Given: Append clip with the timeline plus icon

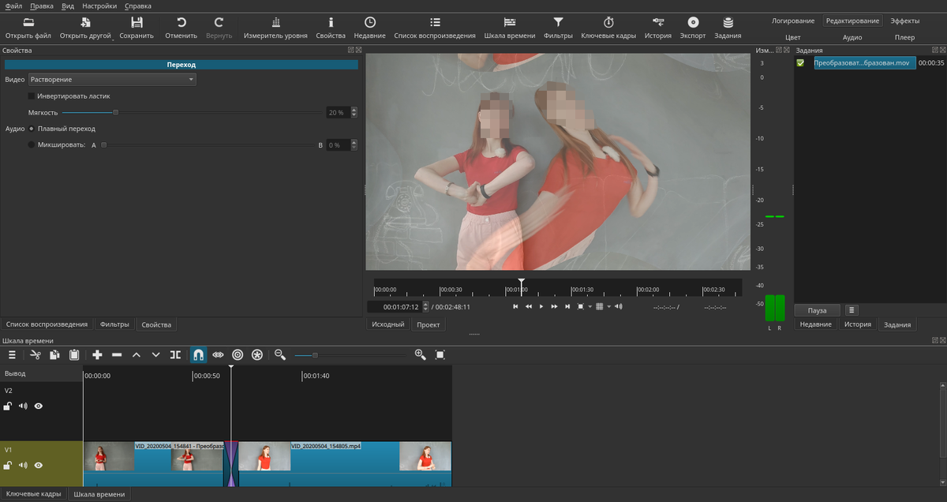Looking at the screenshot, I should coord(97,355).
